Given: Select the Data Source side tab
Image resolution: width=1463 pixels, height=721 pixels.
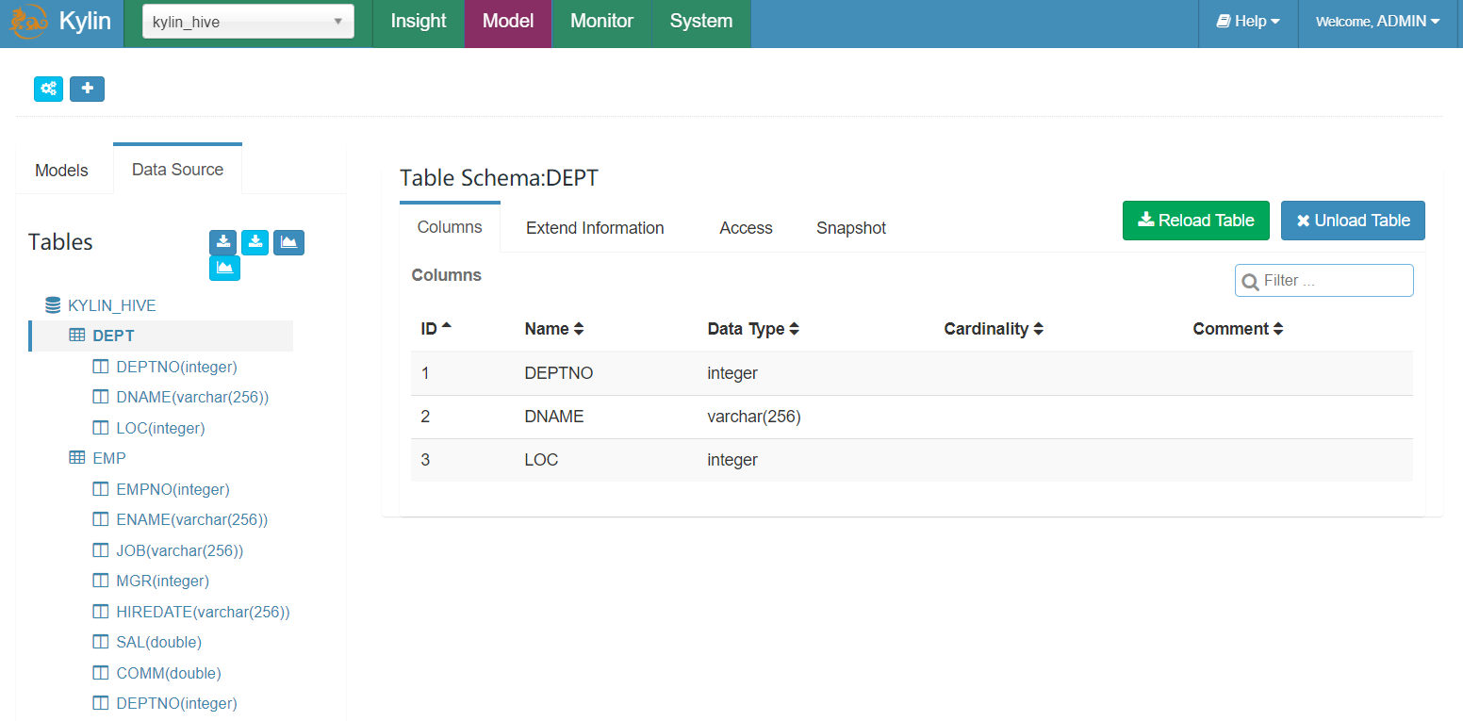Looking at the screenshot, I should [x=177, y=170].
